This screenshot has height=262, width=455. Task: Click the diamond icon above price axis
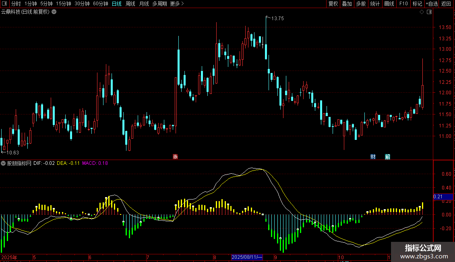(422, 12)
